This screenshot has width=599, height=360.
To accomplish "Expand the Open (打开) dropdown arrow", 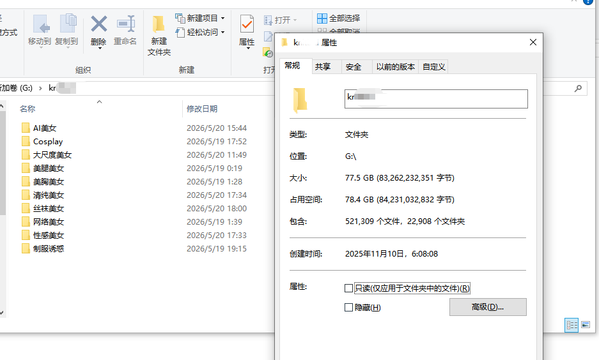I will pos(295,20).
